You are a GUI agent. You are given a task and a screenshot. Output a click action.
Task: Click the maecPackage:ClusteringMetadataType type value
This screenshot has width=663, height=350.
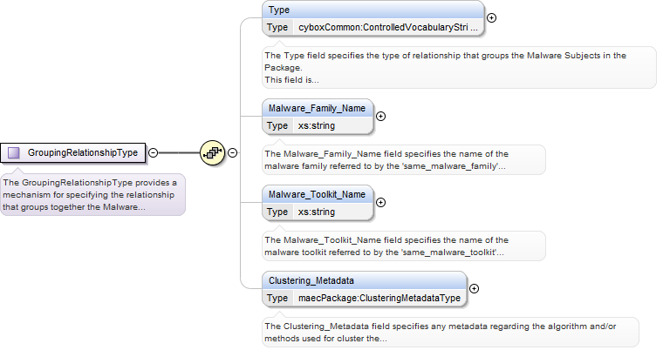coord(379,298)
